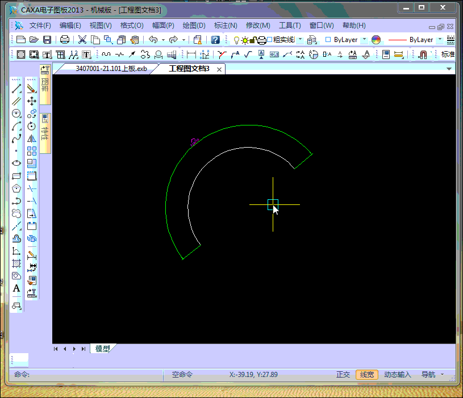Screen dimensions: 463x398
Task: Toggle 线宽 (line width) display
Action: [367, 374]
